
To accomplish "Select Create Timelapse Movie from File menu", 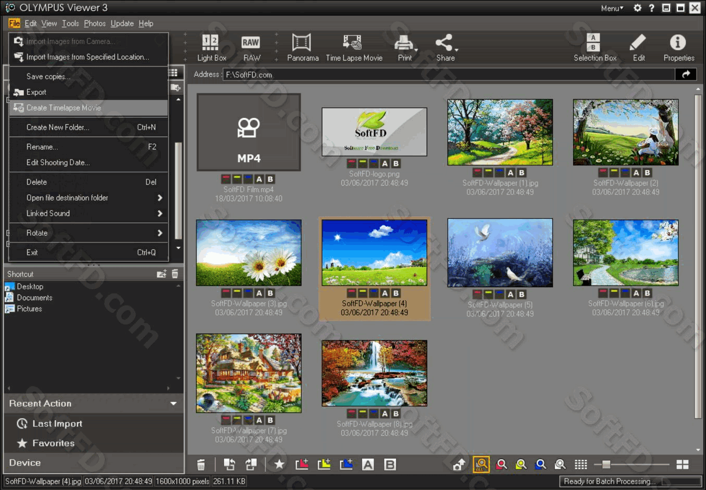I will coord(89,108).
